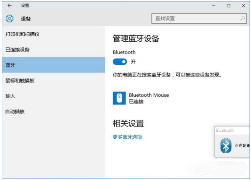Open the 输入 settings page
This screenshot has height=180, width=251.
tap(11, 96)
